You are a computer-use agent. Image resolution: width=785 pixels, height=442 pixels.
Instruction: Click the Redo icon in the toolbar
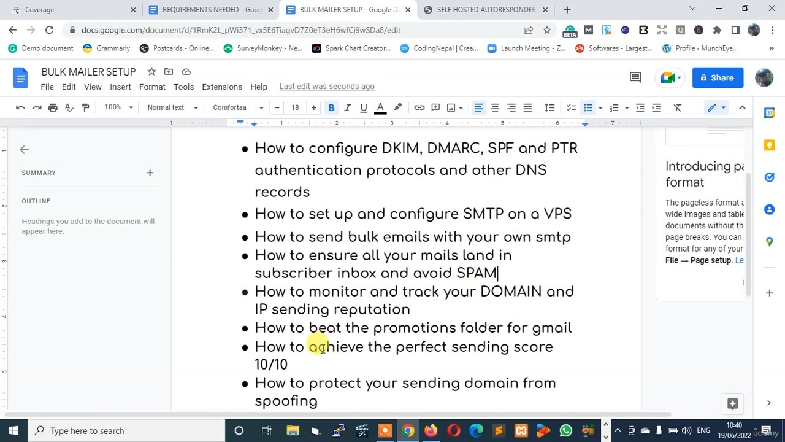(x=37, y=107)
